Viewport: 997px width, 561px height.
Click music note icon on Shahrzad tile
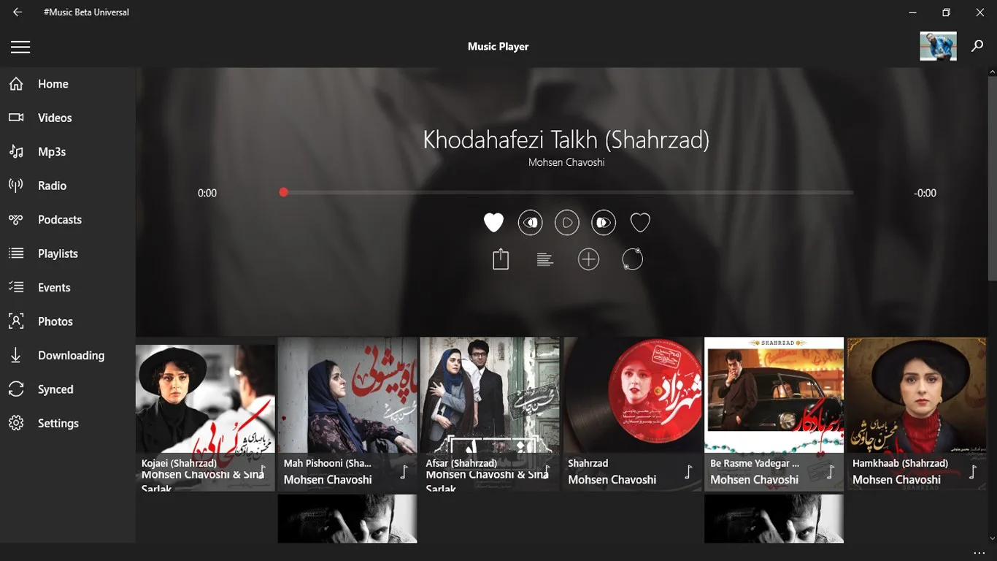[x=688, y=472]
